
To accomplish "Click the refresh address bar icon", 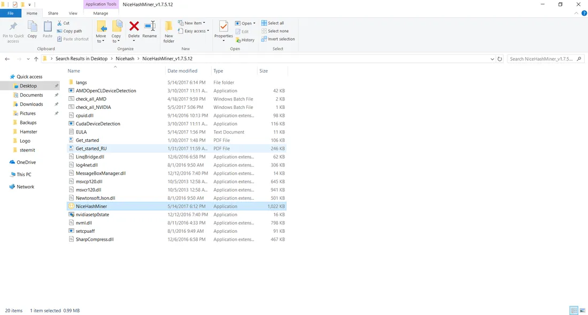I will click(499, 59).
